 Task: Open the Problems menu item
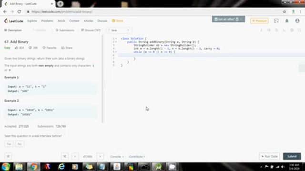(x=47, y=21)
